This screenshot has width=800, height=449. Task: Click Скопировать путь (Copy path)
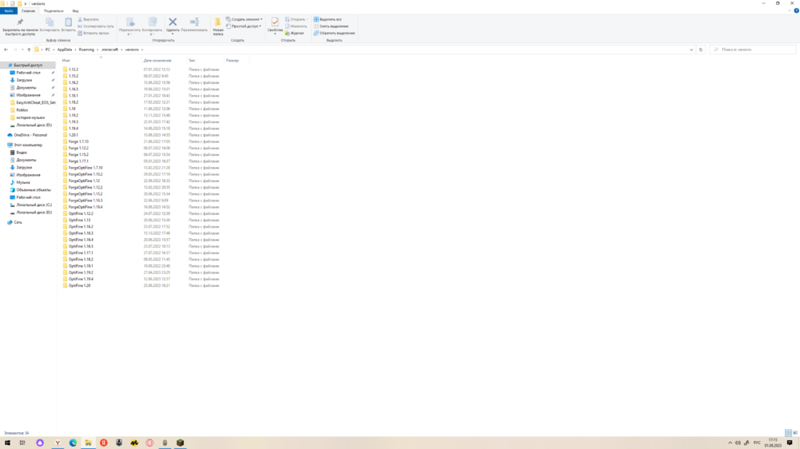pyautogui.click(x=96, y=26)
